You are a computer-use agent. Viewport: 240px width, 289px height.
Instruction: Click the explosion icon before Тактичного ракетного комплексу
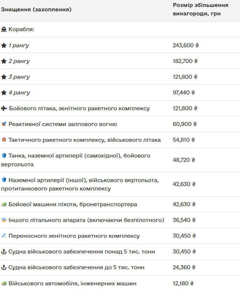point(4,140)
